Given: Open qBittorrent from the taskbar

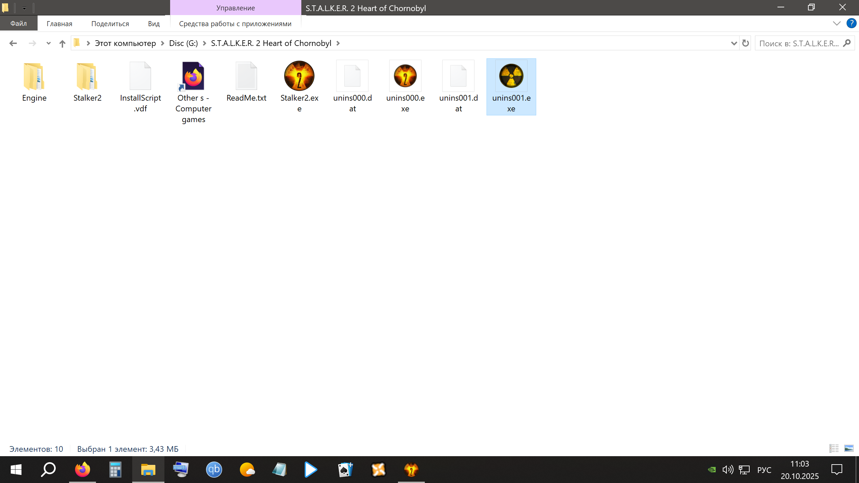Looking at the screenshot, I should point(214,470).
